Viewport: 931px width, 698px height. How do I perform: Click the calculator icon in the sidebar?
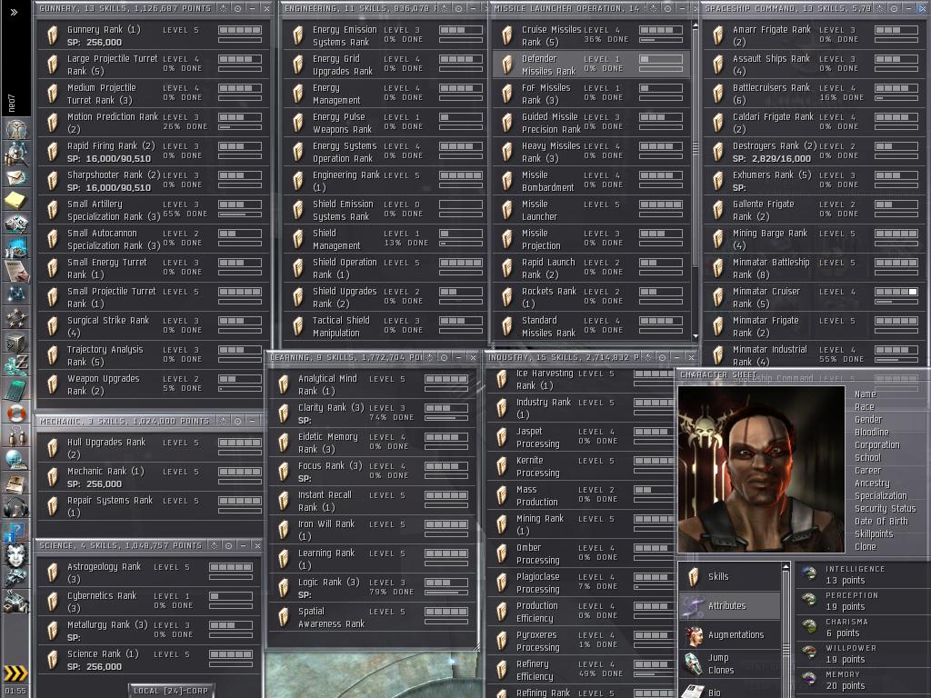tap(16, 389)
